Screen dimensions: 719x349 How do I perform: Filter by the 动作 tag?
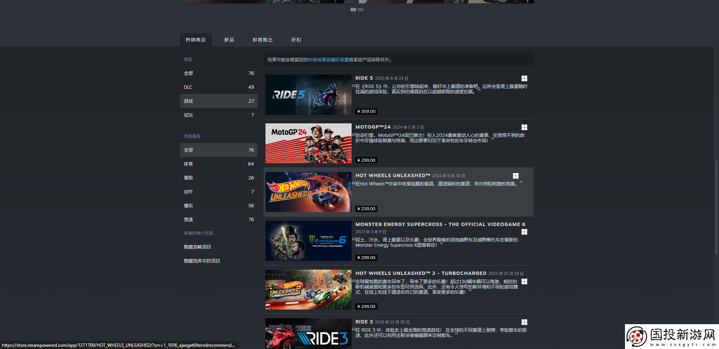click(219, 191)
